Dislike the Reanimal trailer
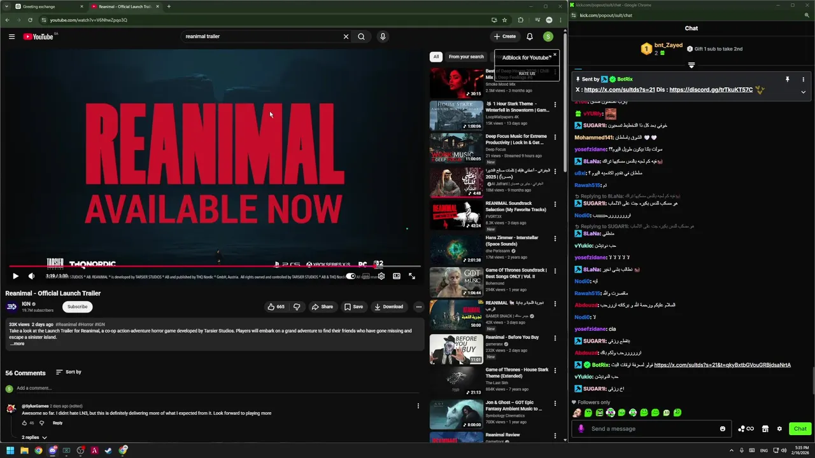Screen dimensions: 815x458 point(297,307)
